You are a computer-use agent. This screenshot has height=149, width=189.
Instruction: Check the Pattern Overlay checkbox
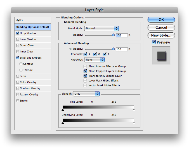(18, 95)
